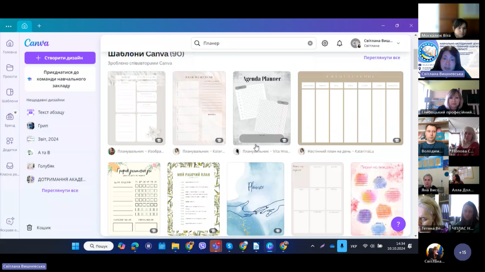The width and height of the screenshot is (485, 272).
Task: Open the Головна home sidebar icon
Action: [x=10, y=44]
